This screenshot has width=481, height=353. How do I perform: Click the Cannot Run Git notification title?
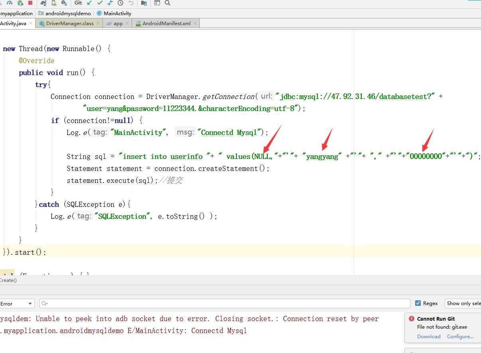pos(436,319)
